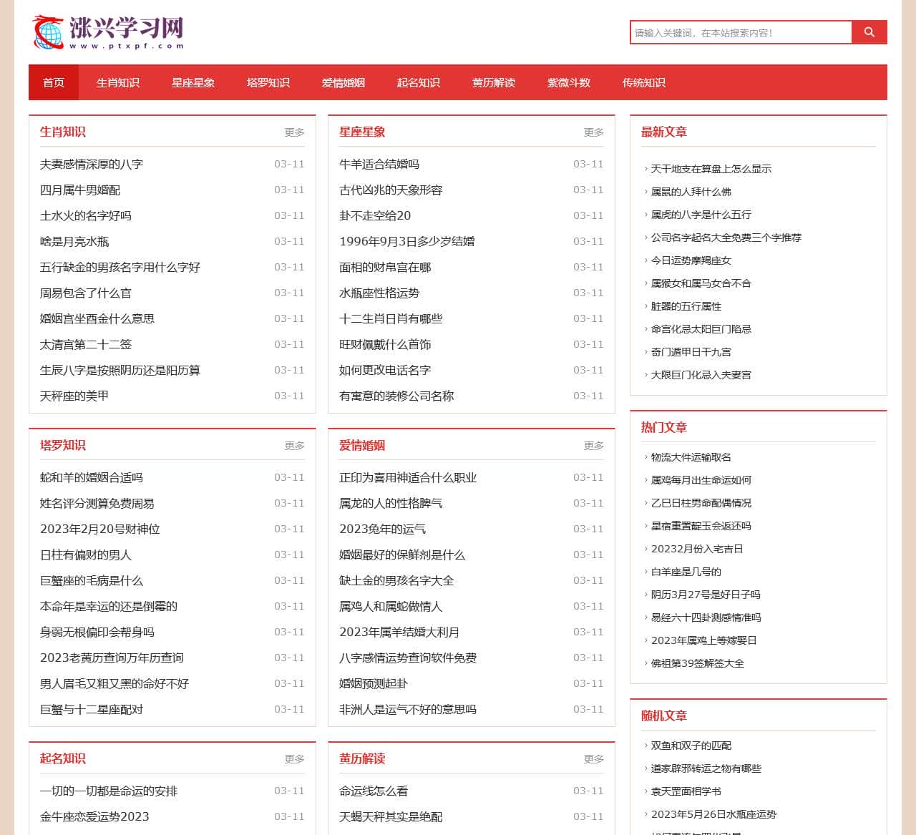
Task: Open article 有寓意的装修公司名称
Action: click(x=396, y=396)
